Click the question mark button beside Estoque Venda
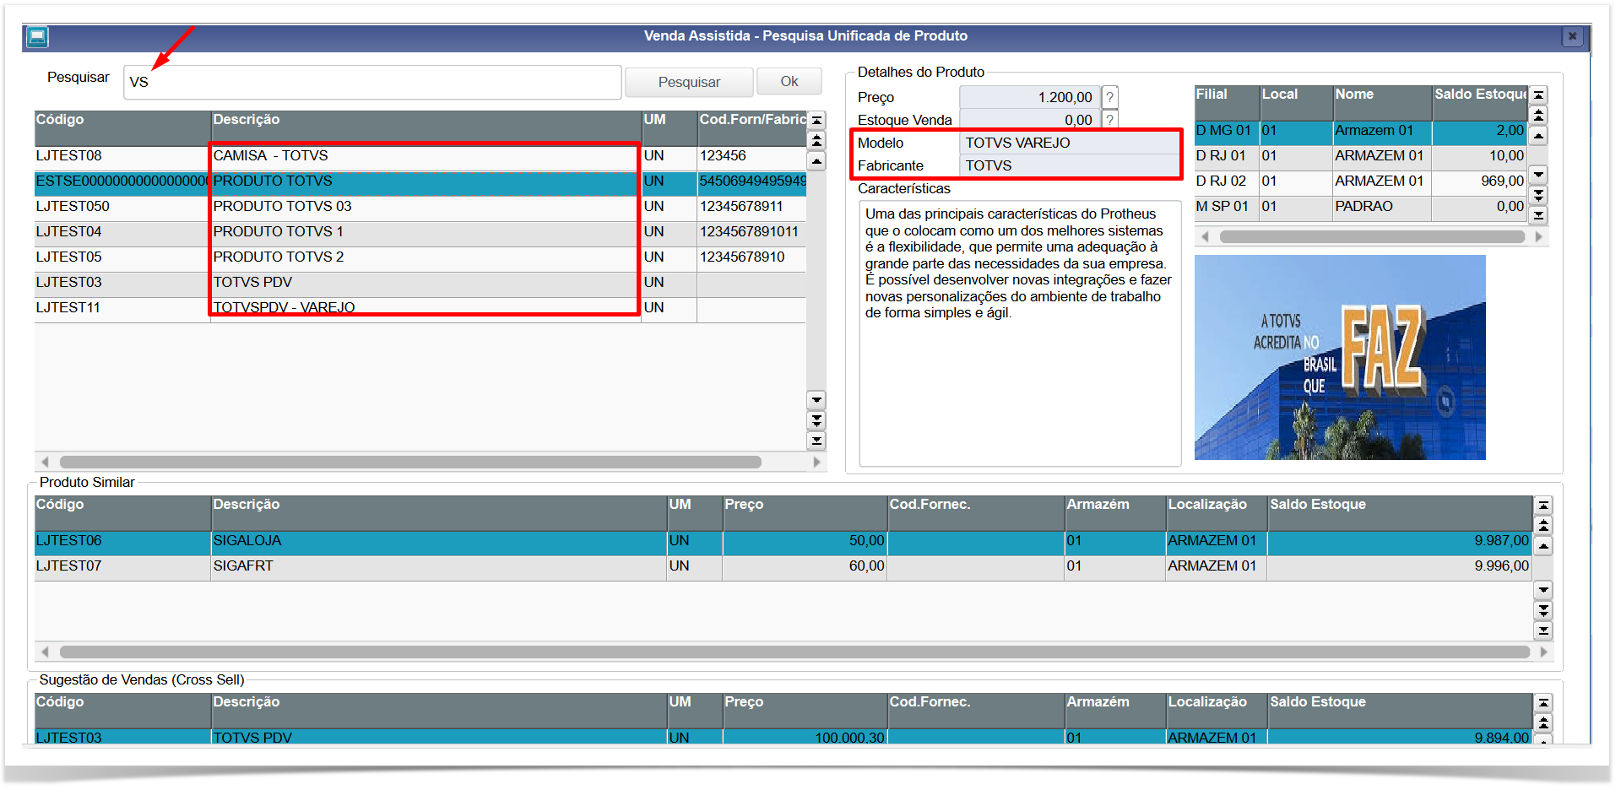The image size is (1621, 790). pyautogui.click(x=1110, y=119)
